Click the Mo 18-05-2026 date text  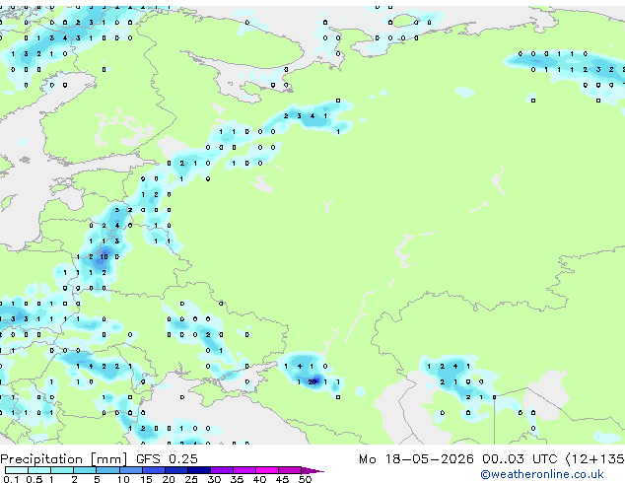pyautogui.click(x=417, y=459)
